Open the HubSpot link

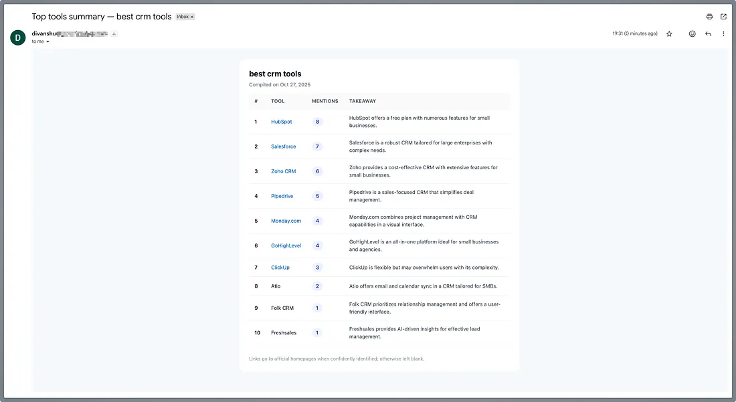(281, 122)
